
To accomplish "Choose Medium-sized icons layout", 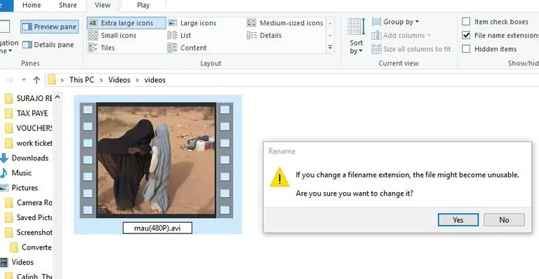I will 285,23.
